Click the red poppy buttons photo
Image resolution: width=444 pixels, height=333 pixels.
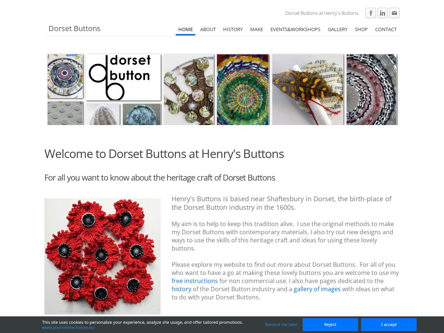(102, 256)
